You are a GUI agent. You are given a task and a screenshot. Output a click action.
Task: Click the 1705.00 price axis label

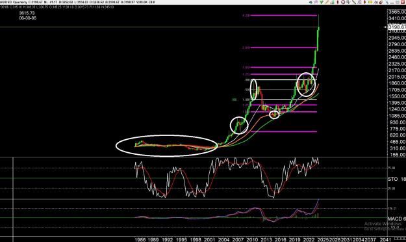point(397,90)
